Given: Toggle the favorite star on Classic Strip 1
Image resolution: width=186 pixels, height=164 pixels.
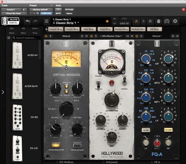Looking at the screenshot, I should click(107, 21).
